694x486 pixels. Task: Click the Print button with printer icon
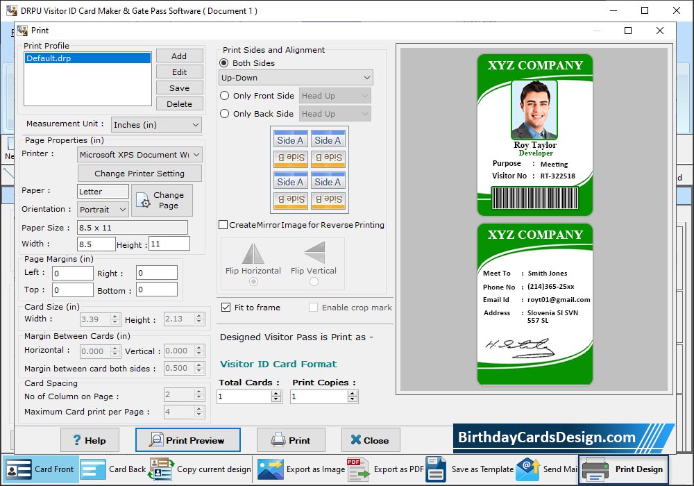(291, 440)
